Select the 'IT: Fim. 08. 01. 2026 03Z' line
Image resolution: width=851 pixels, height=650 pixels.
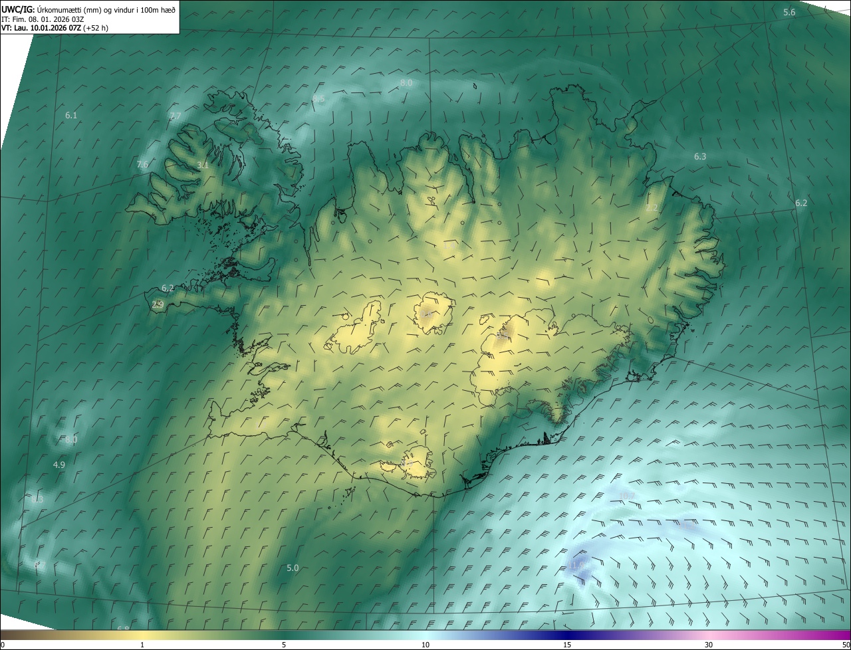click(43, 19)
